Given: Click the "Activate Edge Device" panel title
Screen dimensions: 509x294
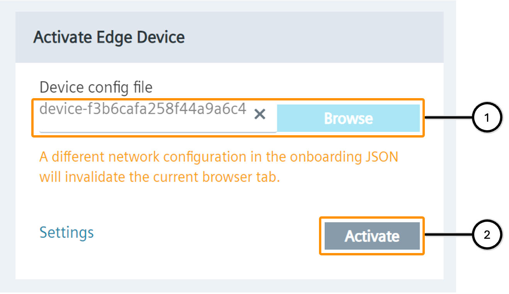Looking at the screenshot, I should [109, 37].
